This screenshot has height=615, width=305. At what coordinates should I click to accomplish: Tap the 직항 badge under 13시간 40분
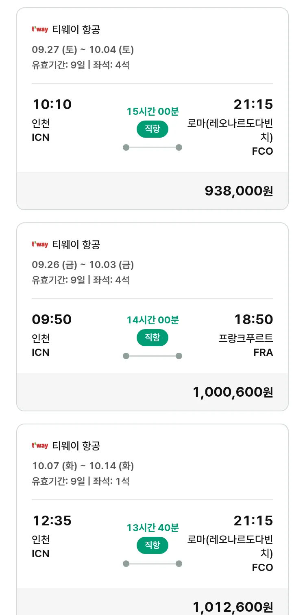(x=152, y=545)
